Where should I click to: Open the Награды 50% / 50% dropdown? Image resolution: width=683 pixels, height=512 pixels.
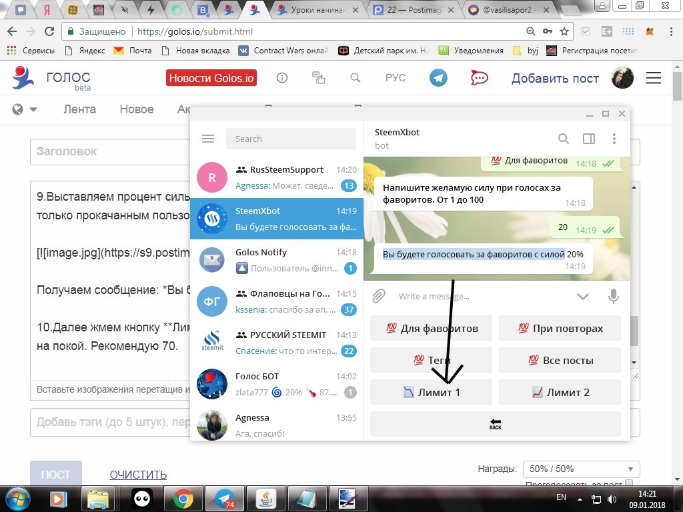point(581,469)
